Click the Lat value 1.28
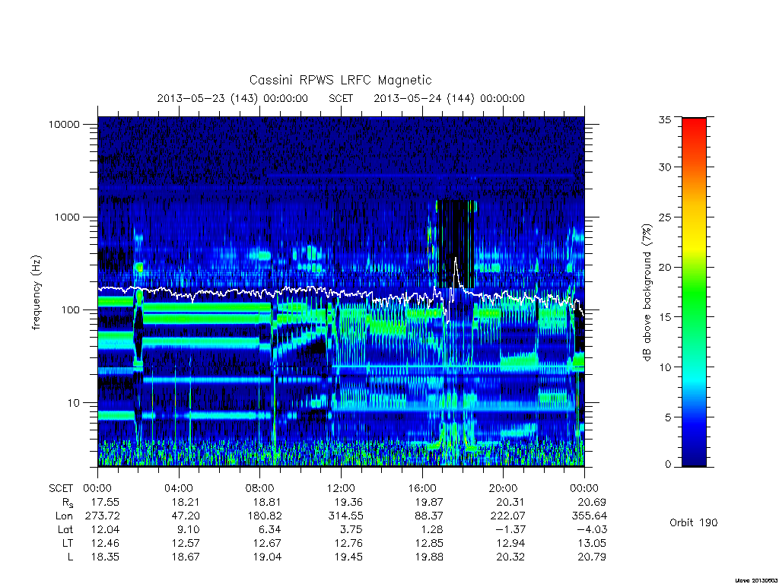Image resolution: width=779 pixels, height=584 pixels. (x=432, y=530)
